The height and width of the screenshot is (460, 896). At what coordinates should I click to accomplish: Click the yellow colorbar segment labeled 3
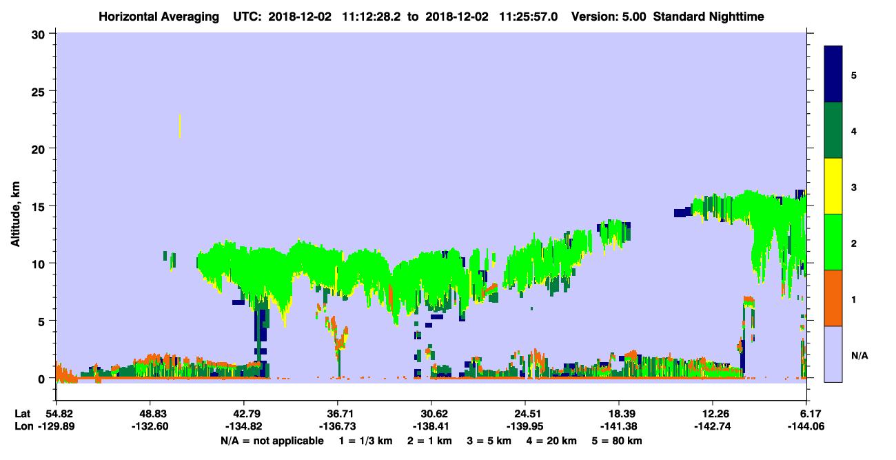pyautogui.click(x=833, y=186)
